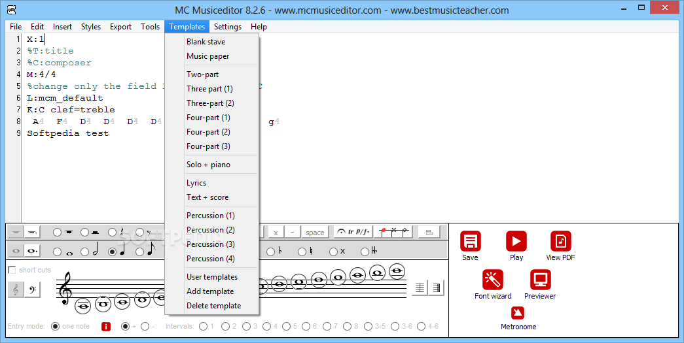Open the fermata, trill and dynamics button
This screenshot has width=684, height=343.
pyautogui.click(x=353, y=232)
